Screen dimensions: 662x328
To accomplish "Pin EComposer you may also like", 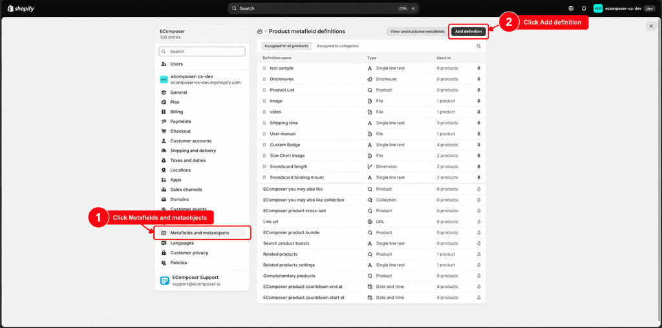I will point(479,189).
